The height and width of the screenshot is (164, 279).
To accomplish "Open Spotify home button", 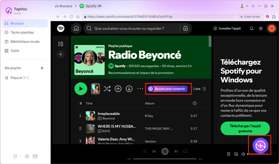I will 76,28.
